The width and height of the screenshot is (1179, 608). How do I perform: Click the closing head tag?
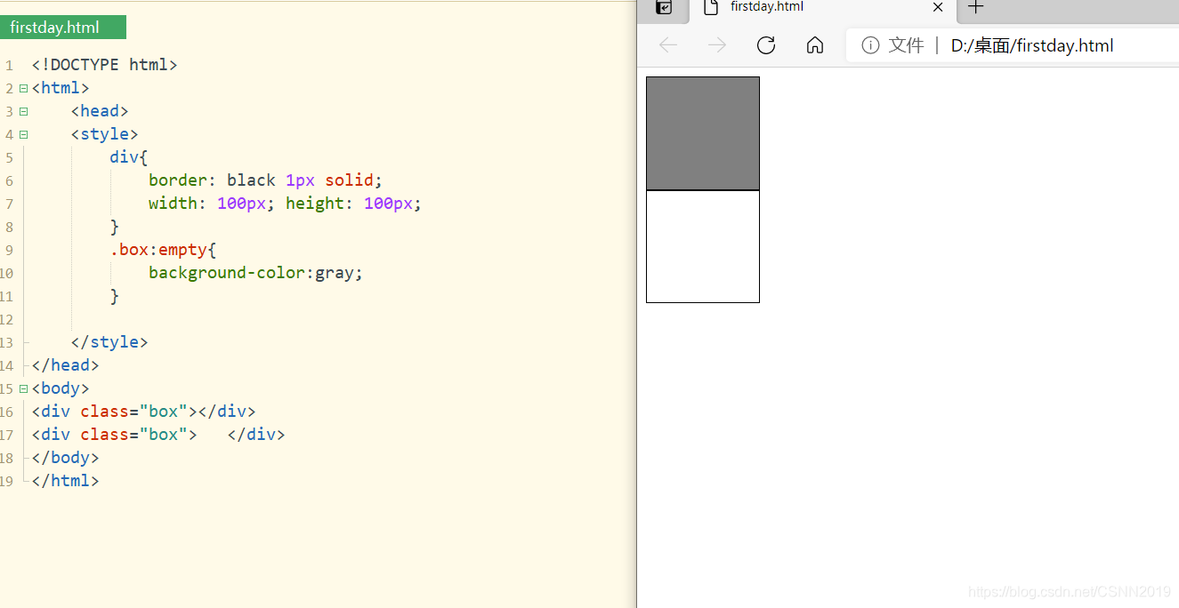(65, 365)
